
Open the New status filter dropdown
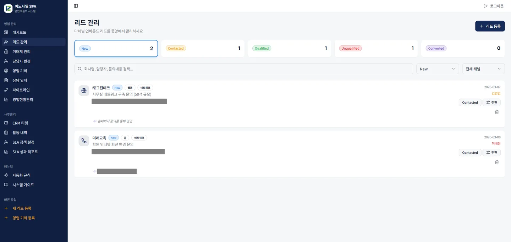438,69
